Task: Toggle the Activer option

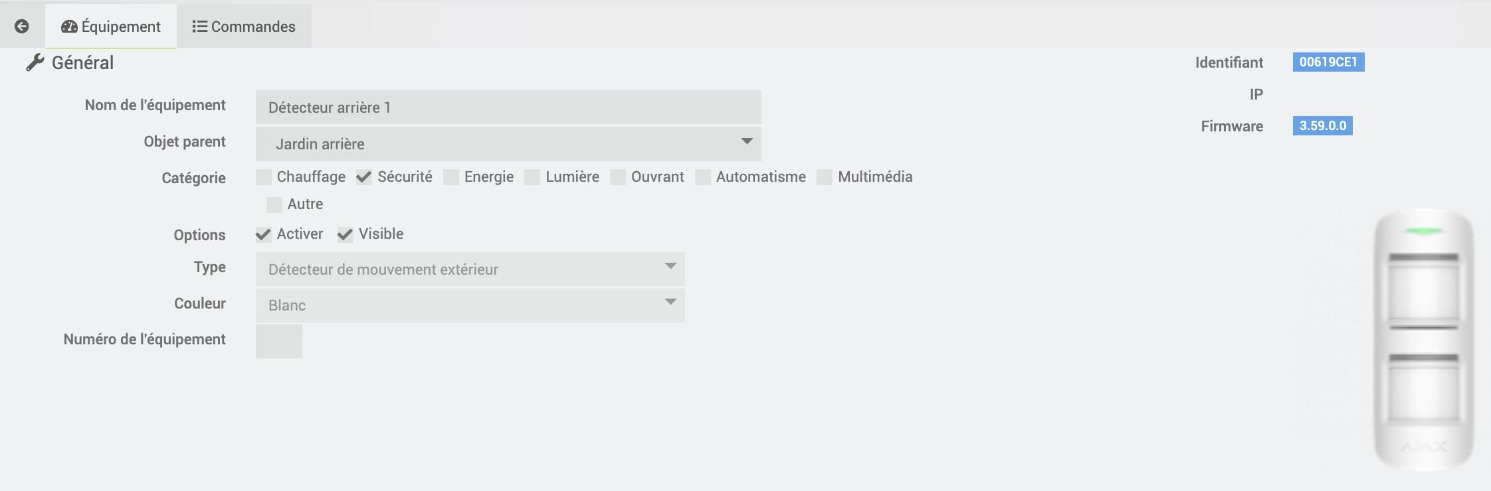Action: click(x=264, y=234)
